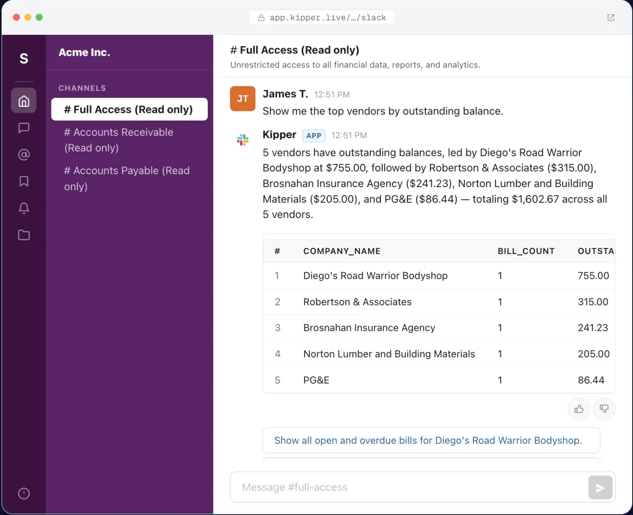Click the channel description about unrestricted access
Viewport: 633px width, 515px height.
pyautogui.click(x=355, y=65)
